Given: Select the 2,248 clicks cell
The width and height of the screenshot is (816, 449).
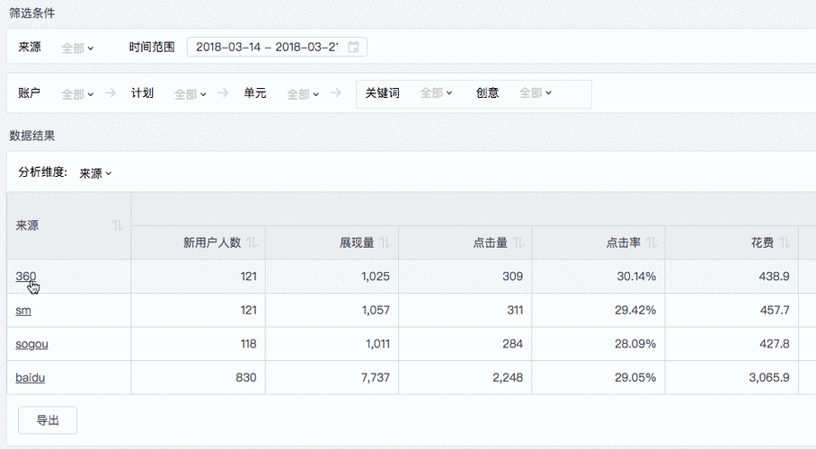Looking at the screenshot, I should pyautogui.click(x=466, y=378).
